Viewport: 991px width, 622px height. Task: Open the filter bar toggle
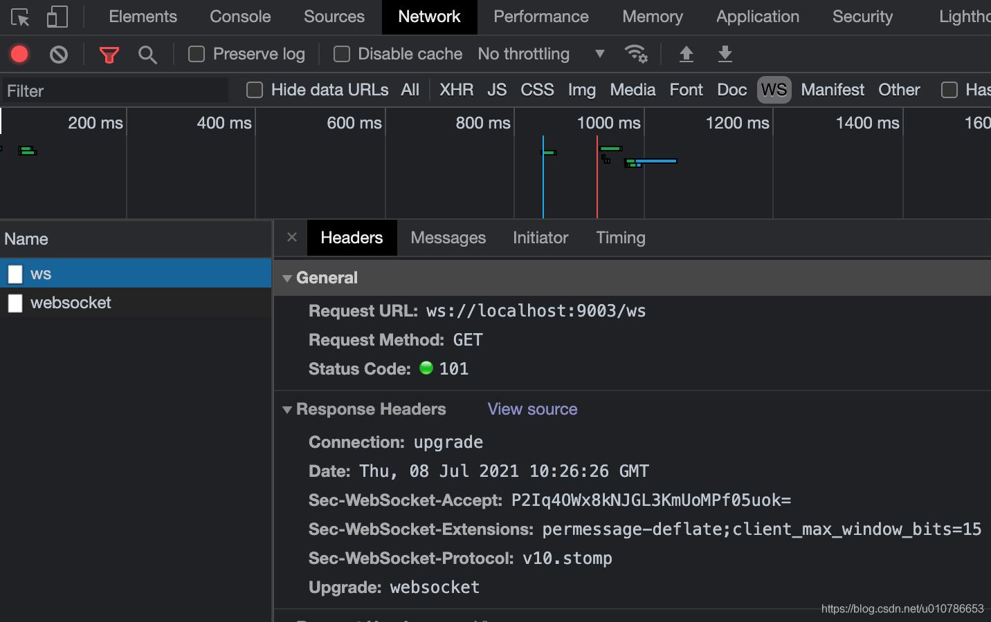109,54
